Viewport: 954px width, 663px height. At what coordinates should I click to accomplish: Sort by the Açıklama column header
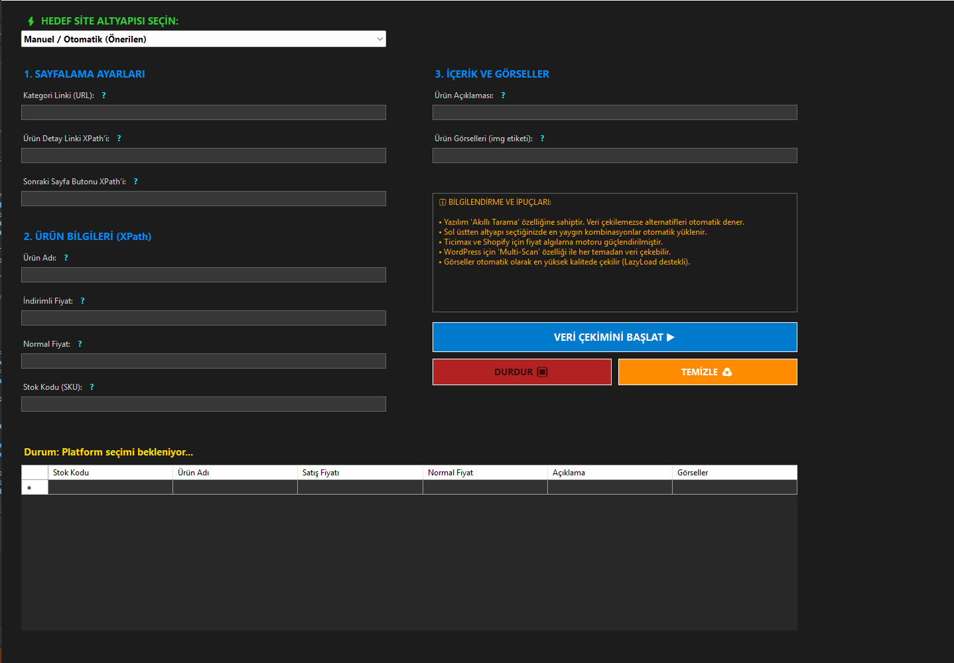point(610,473)
